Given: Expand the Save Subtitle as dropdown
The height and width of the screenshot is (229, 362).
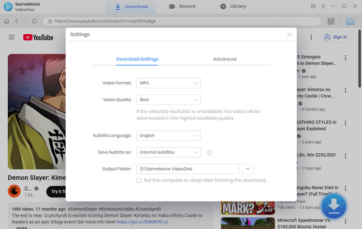Looking at the screenshot, I should click(x=168, y=152).
